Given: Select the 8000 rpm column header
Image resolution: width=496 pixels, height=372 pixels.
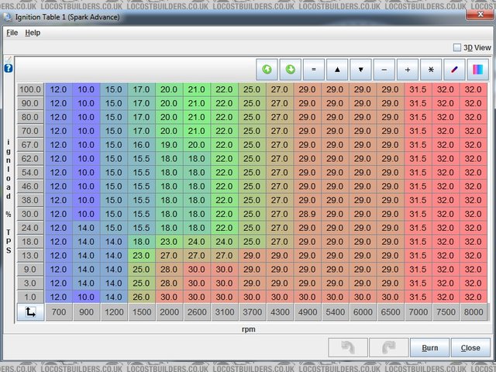Looking at the screenshot, I should tap(470, 312).
